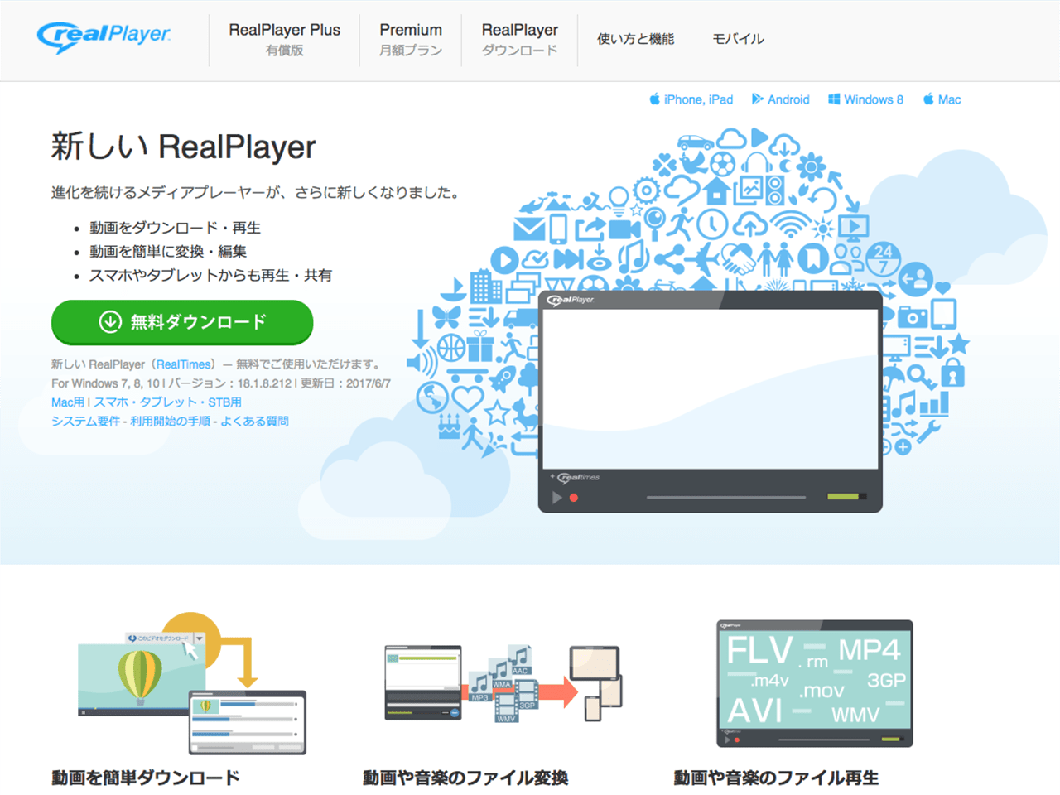Click the handshake icon in cloud graphic
1060x795 pixels.
coord(739,259)
